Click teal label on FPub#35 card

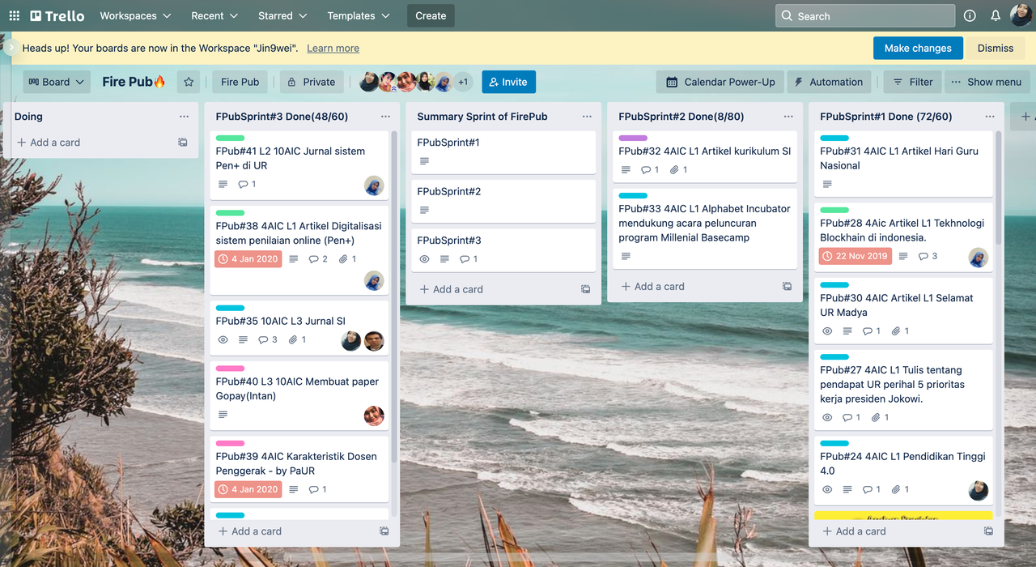(230, 308)
